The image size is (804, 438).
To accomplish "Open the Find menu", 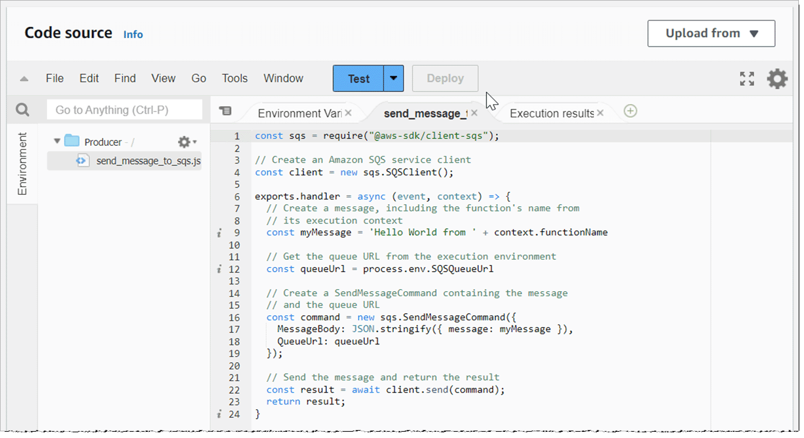I will (x=125, y=78).
